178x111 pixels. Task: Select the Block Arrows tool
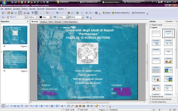47,106
